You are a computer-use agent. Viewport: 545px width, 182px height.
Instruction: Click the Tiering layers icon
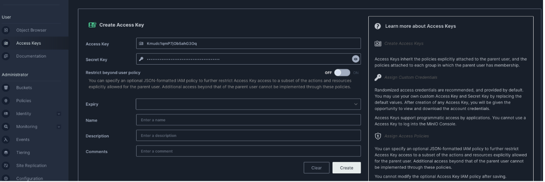click(6, 153)
